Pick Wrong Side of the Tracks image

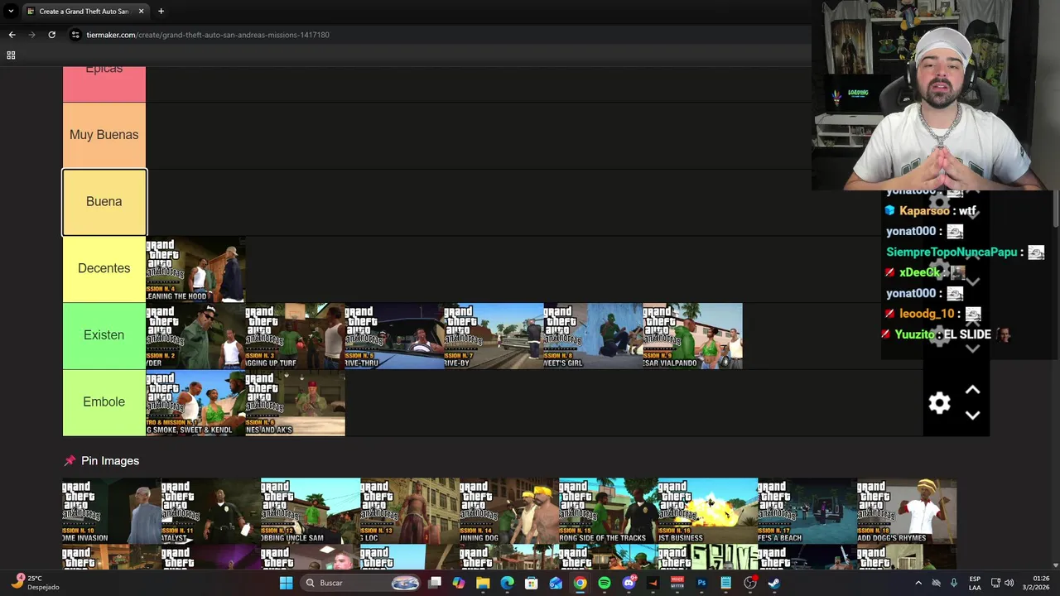click(609, 511)
